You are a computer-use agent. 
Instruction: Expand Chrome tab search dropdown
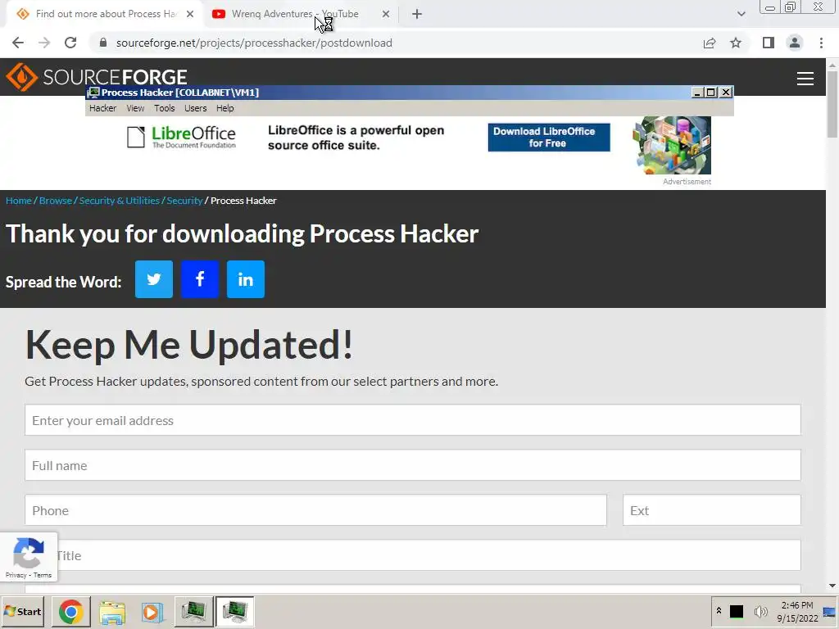[x=741, y=15]
